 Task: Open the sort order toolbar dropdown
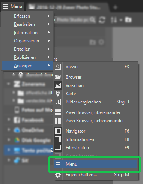[x=116, y=20]
